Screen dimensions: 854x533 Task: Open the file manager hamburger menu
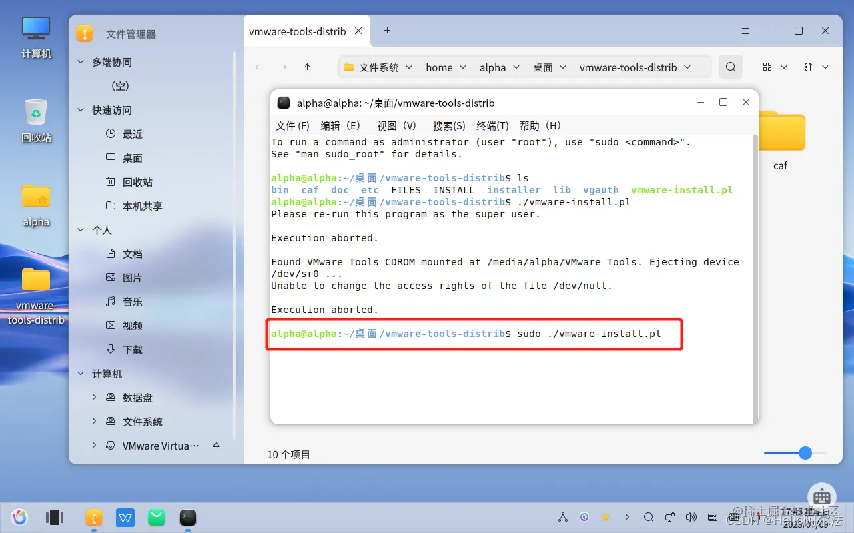[745, 31]
